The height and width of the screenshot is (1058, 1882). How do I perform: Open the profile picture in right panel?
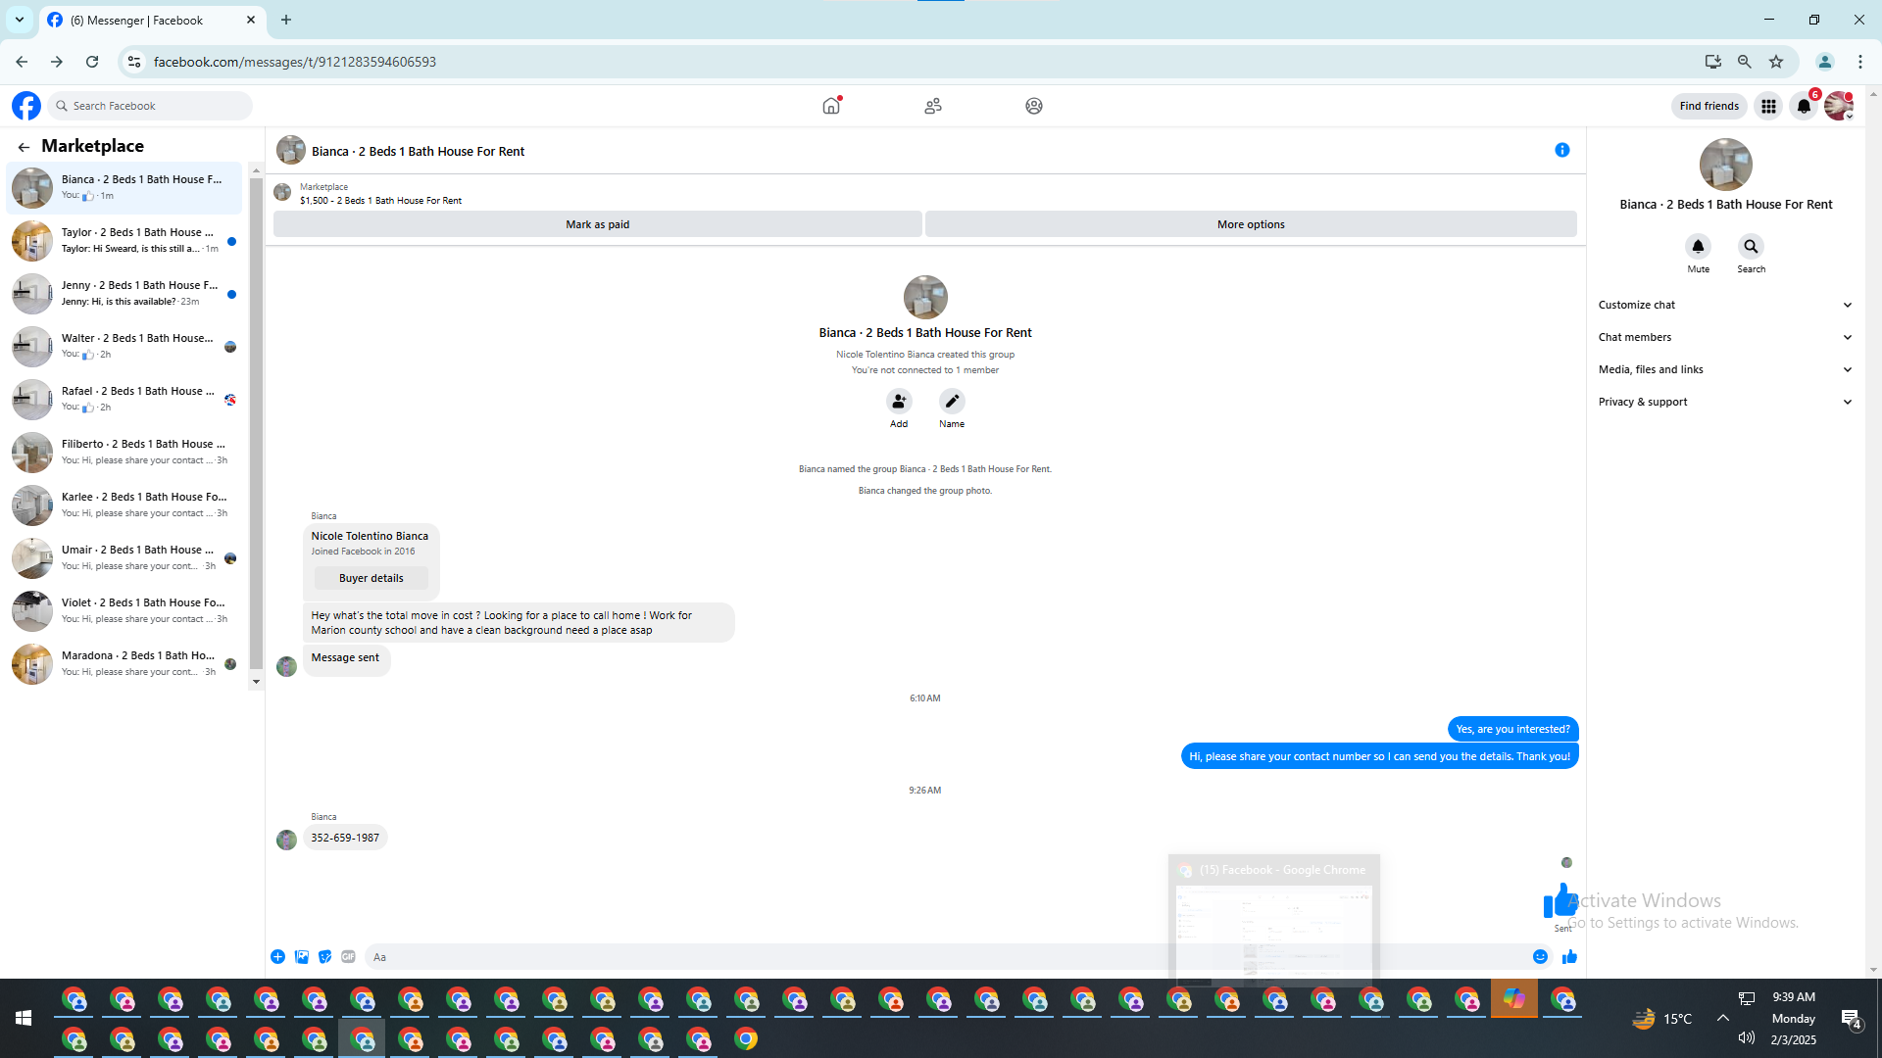tap(1725, 165)
